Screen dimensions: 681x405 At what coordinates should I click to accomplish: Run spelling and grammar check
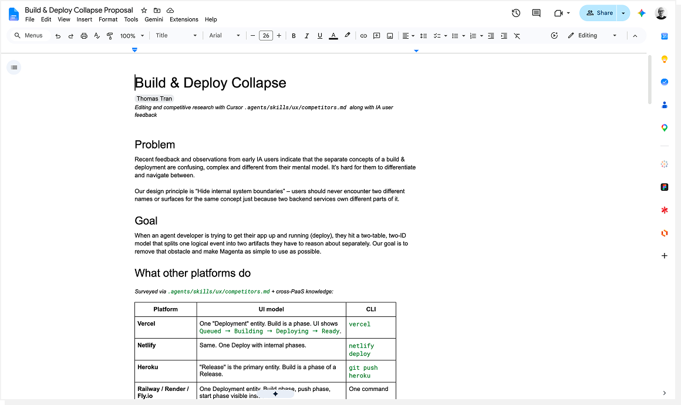tap(97, 36)
